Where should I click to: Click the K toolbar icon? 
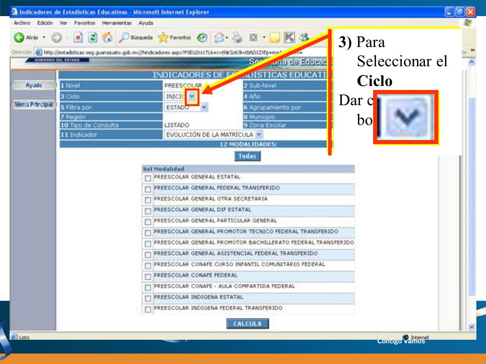(289, 37)
